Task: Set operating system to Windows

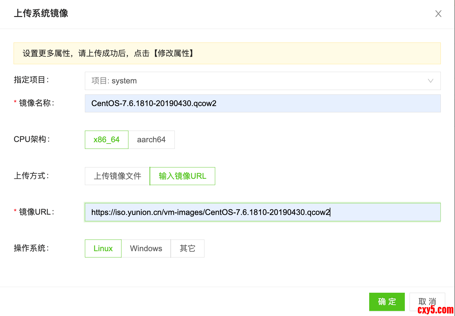Action: click(x=146, y=249)
